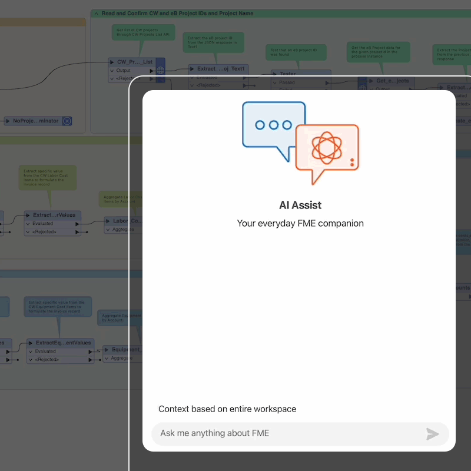Click input arrow of CW_Pr..._List
The image size is (471, 471).
pos(112,62)
